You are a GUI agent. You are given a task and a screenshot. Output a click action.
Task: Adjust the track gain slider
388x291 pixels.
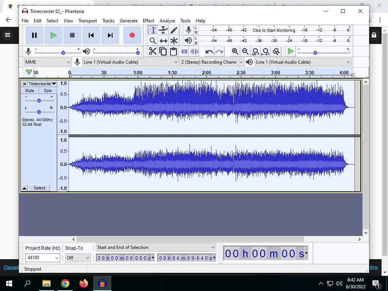click(x=39, y=100)
